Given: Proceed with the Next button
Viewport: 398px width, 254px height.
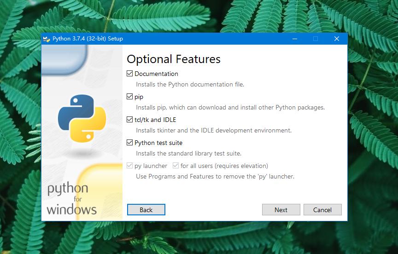Looking at the screenshot, I should (281, 210).
